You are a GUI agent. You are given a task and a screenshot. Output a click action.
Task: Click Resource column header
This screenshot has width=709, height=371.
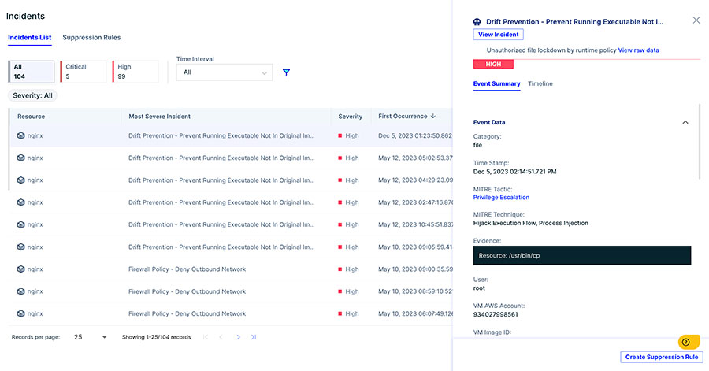[x=32, y=116]
